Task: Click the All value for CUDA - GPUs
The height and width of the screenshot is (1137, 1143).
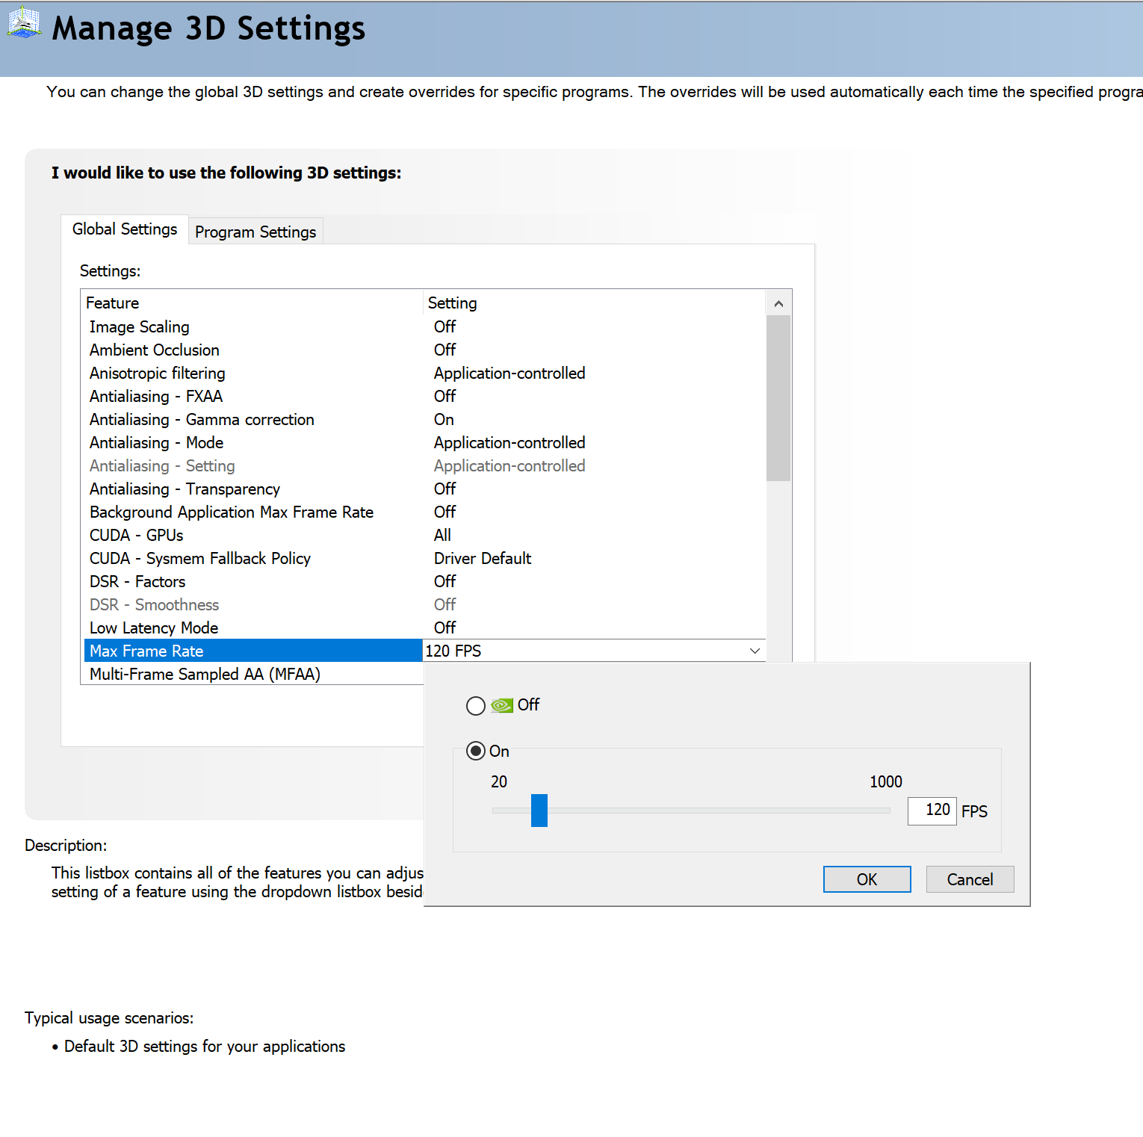Action: click(442, 536)
